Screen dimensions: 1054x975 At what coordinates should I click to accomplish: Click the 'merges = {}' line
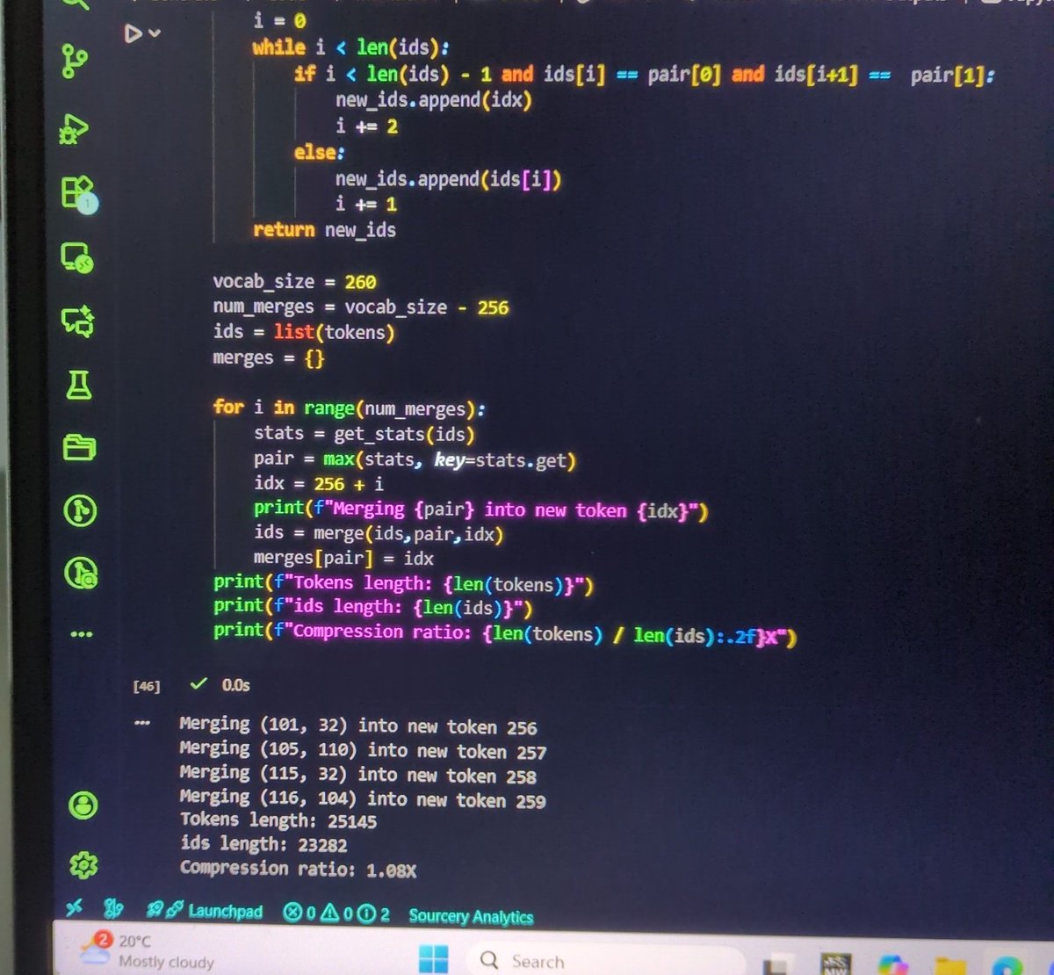click(x=269, y=357)
